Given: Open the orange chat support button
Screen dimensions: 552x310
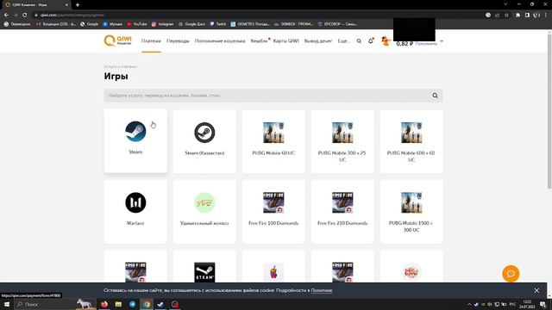Looking at the screenshot, I should click(511, 274).
